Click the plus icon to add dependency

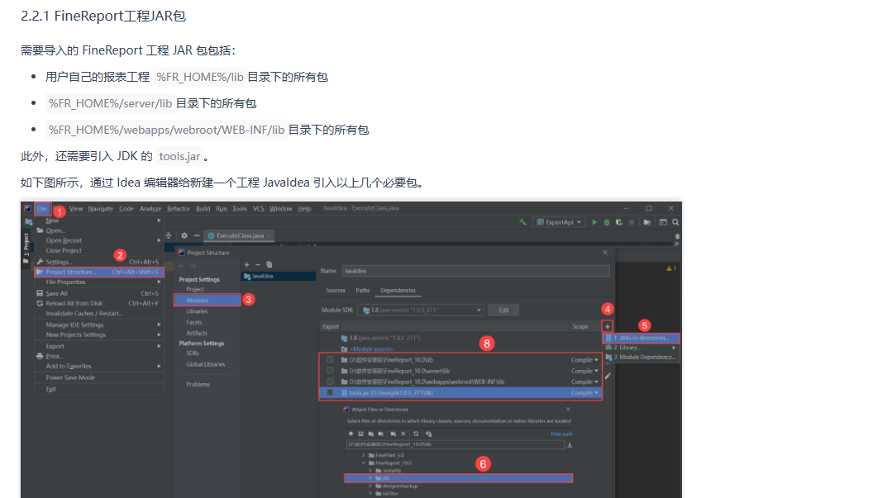pos(608,326)
